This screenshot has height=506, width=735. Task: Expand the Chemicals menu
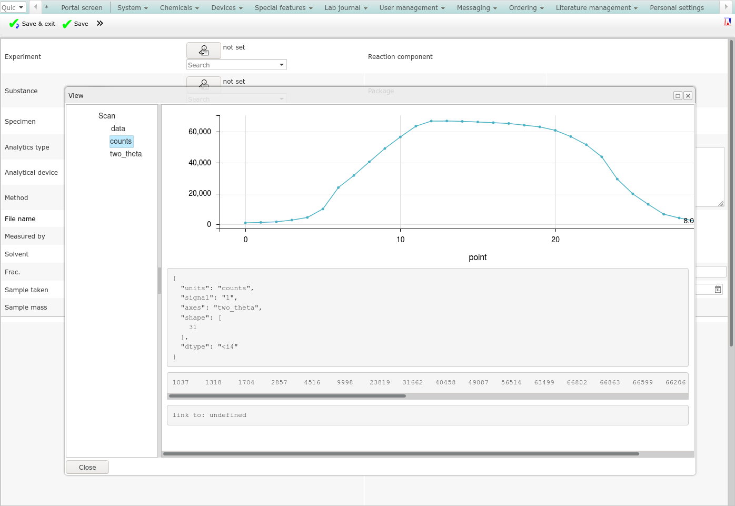point(179,8)
